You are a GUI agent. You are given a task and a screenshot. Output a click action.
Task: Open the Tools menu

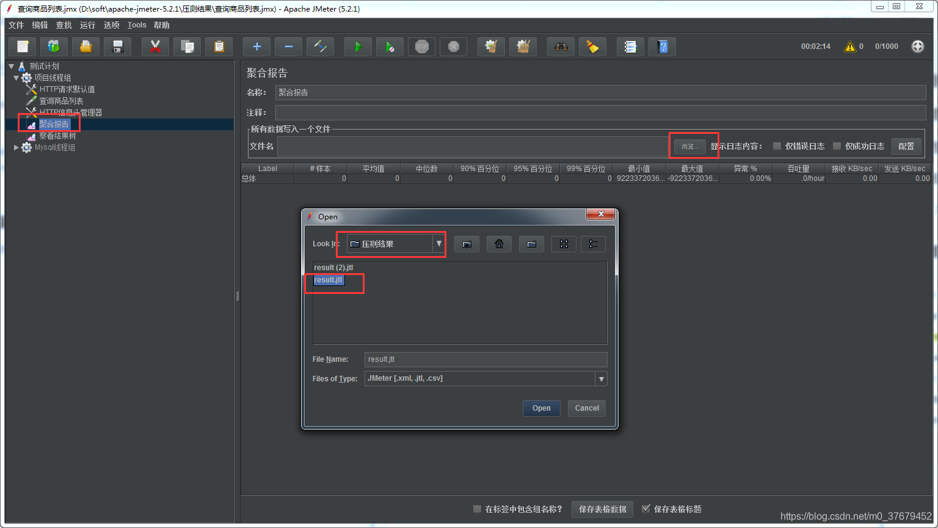coord(137,25)
